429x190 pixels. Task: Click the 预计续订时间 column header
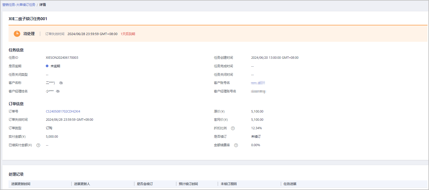pos(188,184)
